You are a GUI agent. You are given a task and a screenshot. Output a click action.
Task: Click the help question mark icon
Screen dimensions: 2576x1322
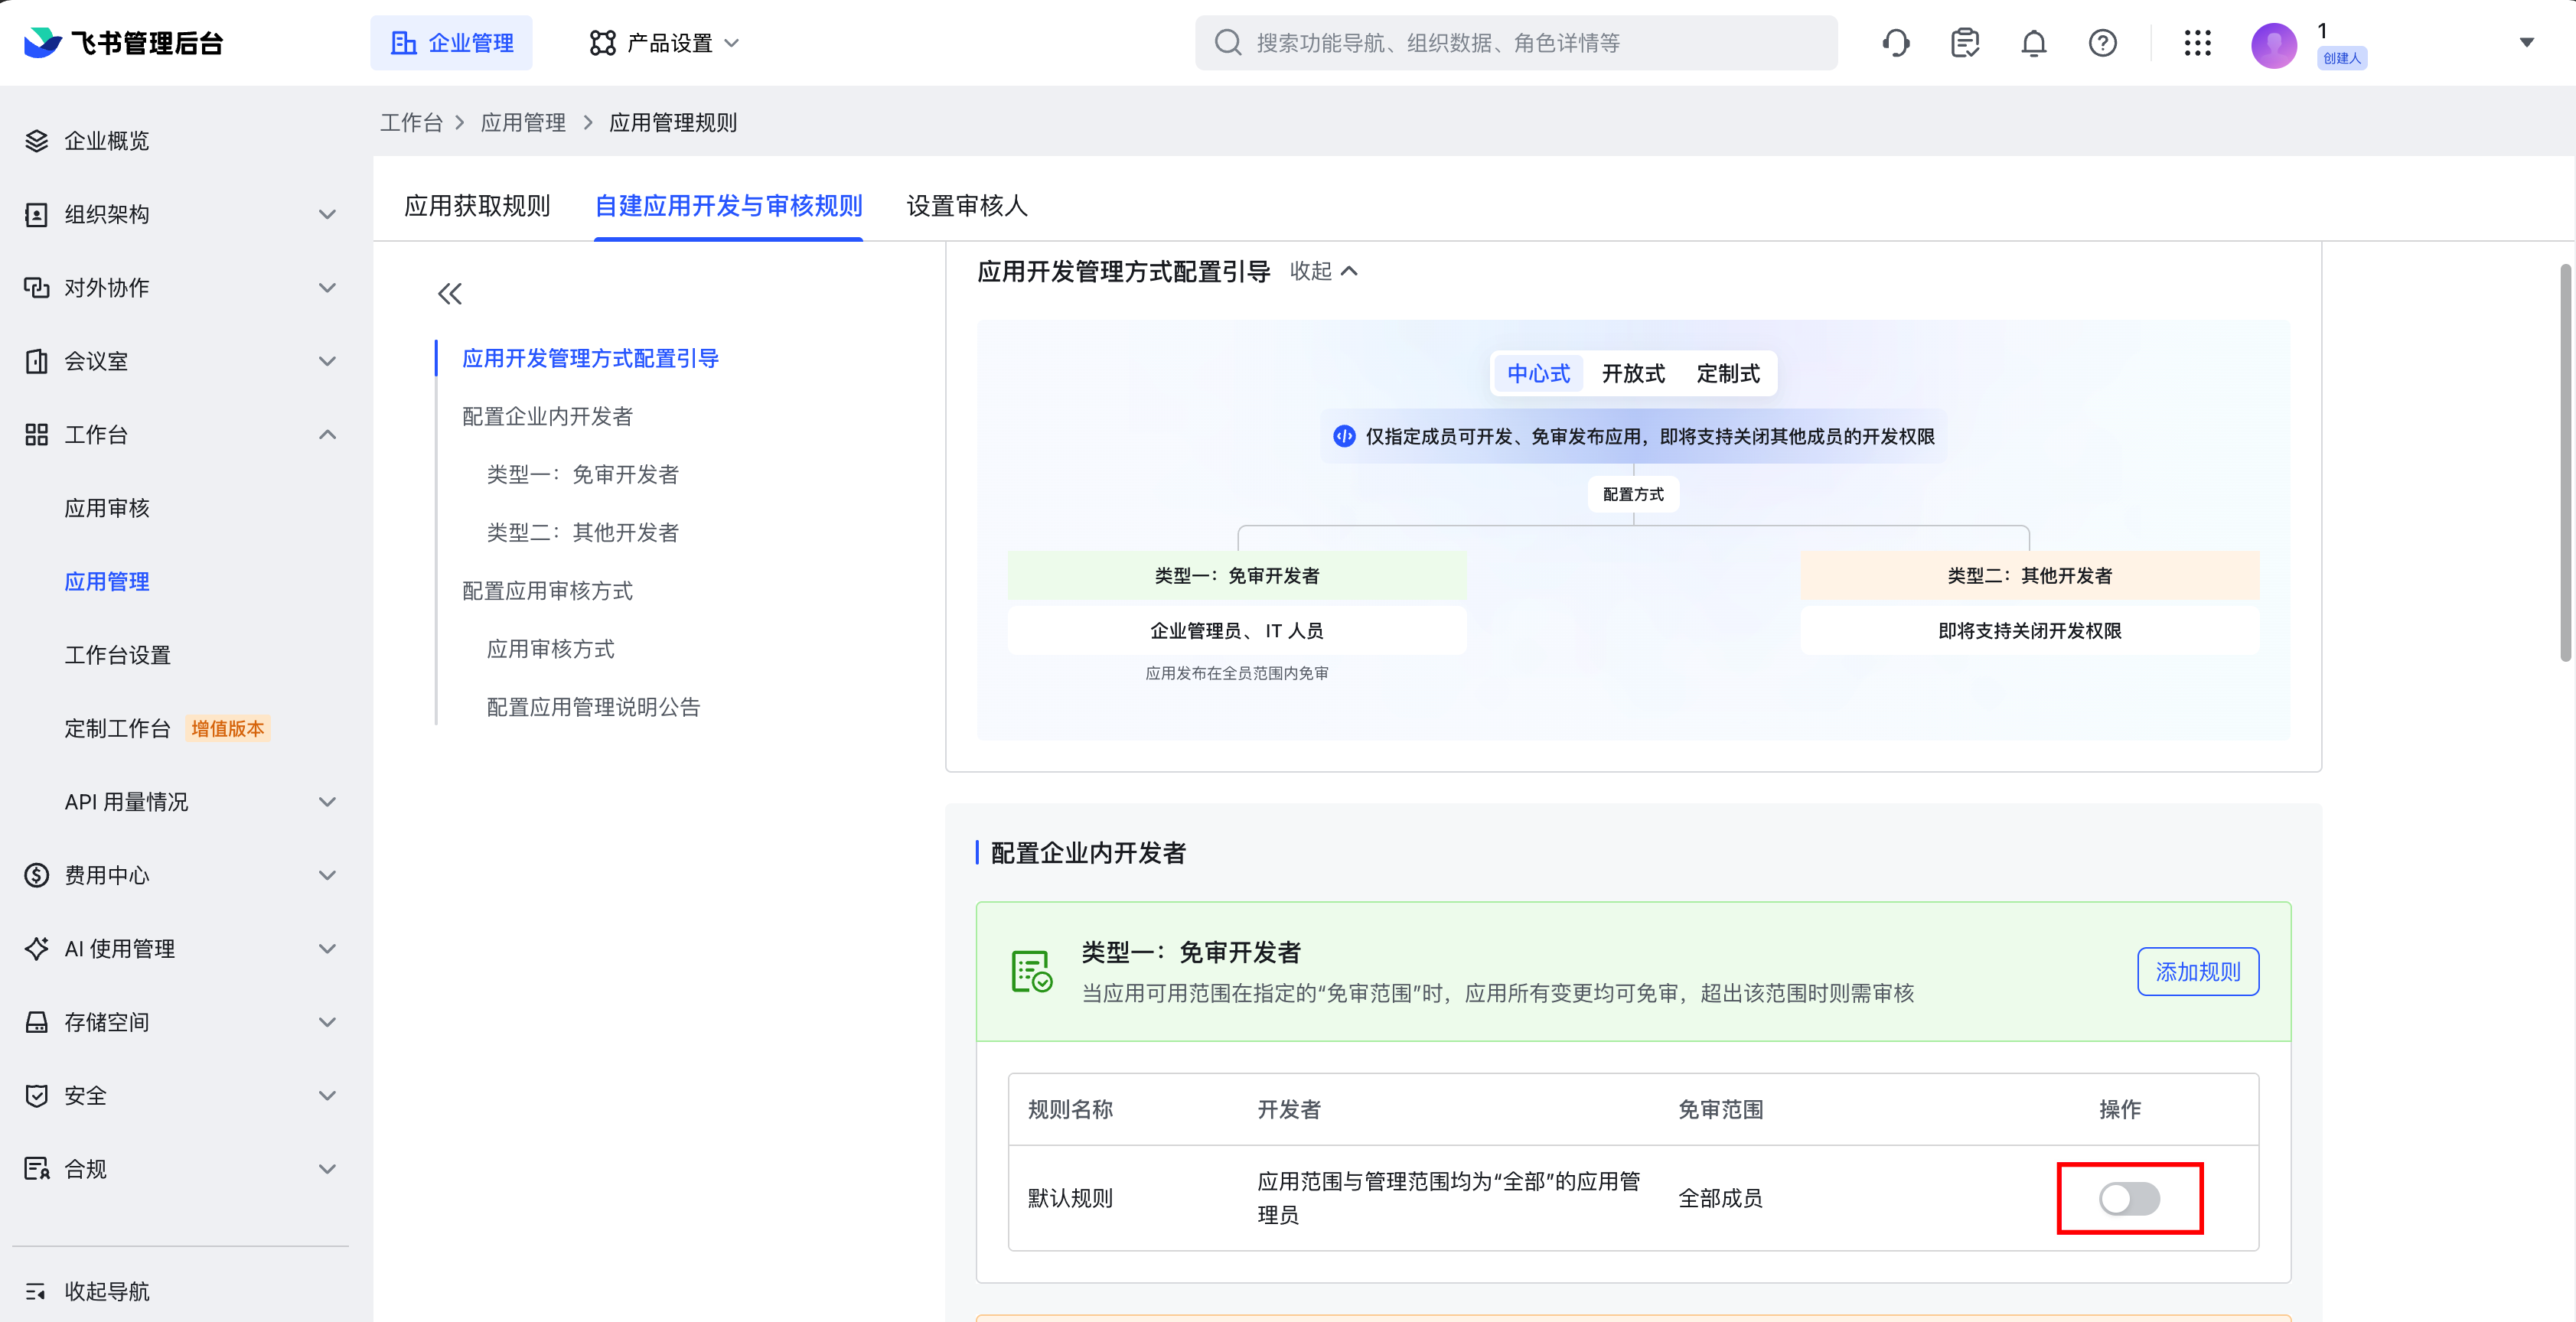click(2102, 43)
